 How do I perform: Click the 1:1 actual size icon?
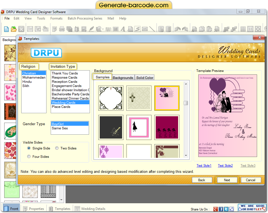tap(250, 29)
